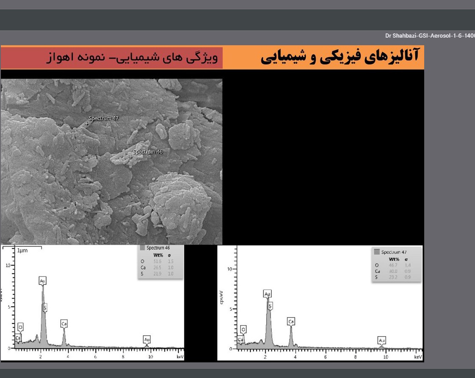The height and width of the screenshot is (378, 475).
Task: Click the Spectrum 46 Wt% composition table
Action: (160, 262)
